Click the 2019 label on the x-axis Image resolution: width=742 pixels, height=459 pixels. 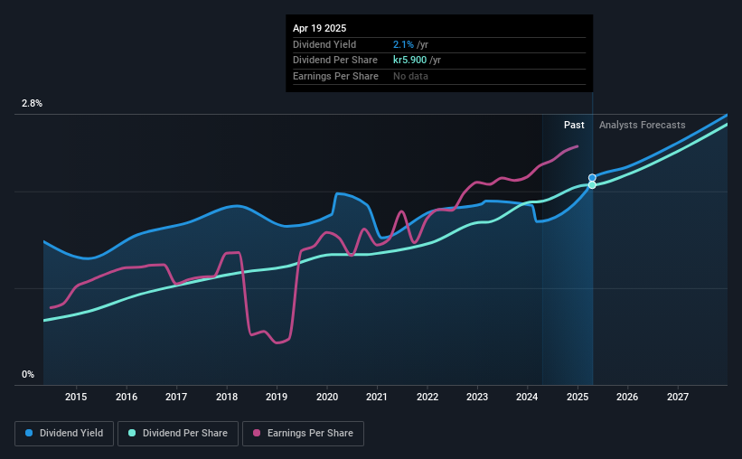[x=277, y=397]
